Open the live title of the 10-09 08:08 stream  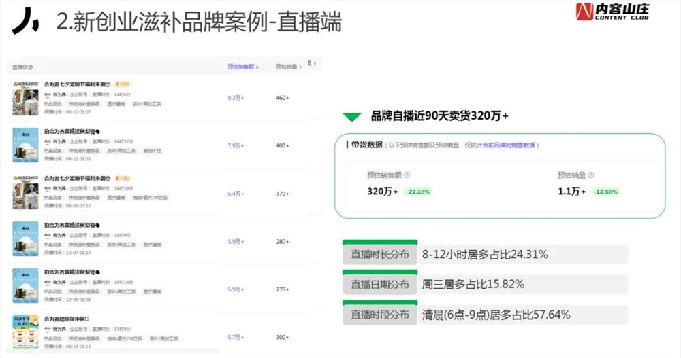point(72,272)
